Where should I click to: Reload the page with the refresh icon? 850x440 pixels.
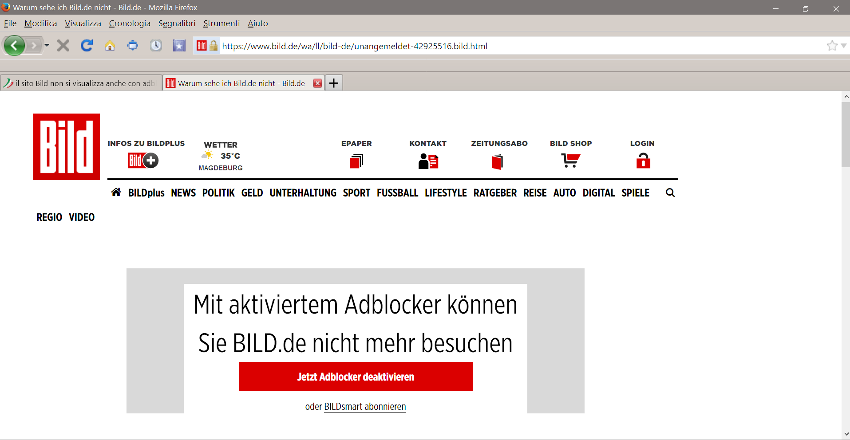87,45
